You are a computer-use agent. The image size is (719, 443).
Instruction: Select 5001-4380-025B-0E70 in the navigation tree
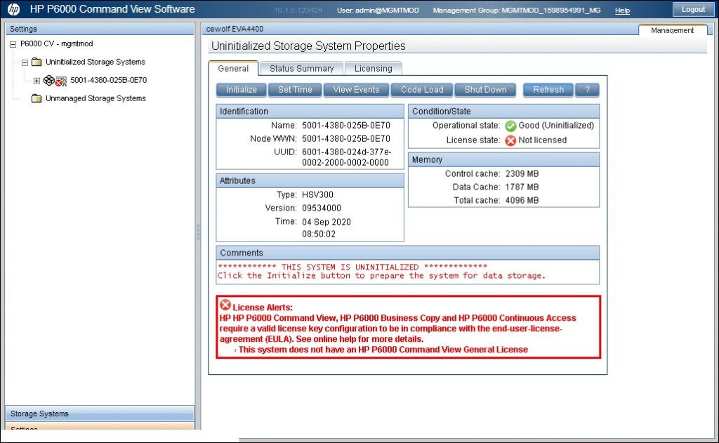tap(109, 80)
